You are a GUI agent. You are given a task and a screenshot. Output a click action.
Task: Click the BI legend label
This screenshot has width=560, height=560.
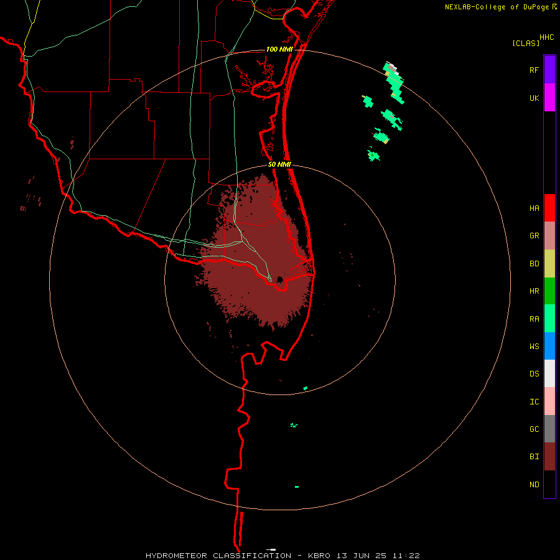tap(534, 457)
